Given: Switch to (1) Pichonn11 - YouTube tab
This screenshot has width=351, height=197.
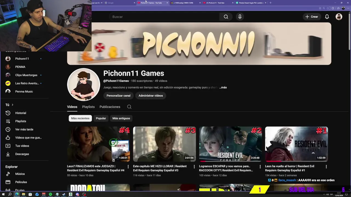Looking at the screenshot, I should tap(218, 3).
